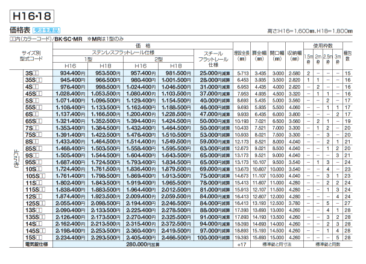Click the 片引き vertical label
The width and height of the screenshot is (366, 264).
[16, 159]
